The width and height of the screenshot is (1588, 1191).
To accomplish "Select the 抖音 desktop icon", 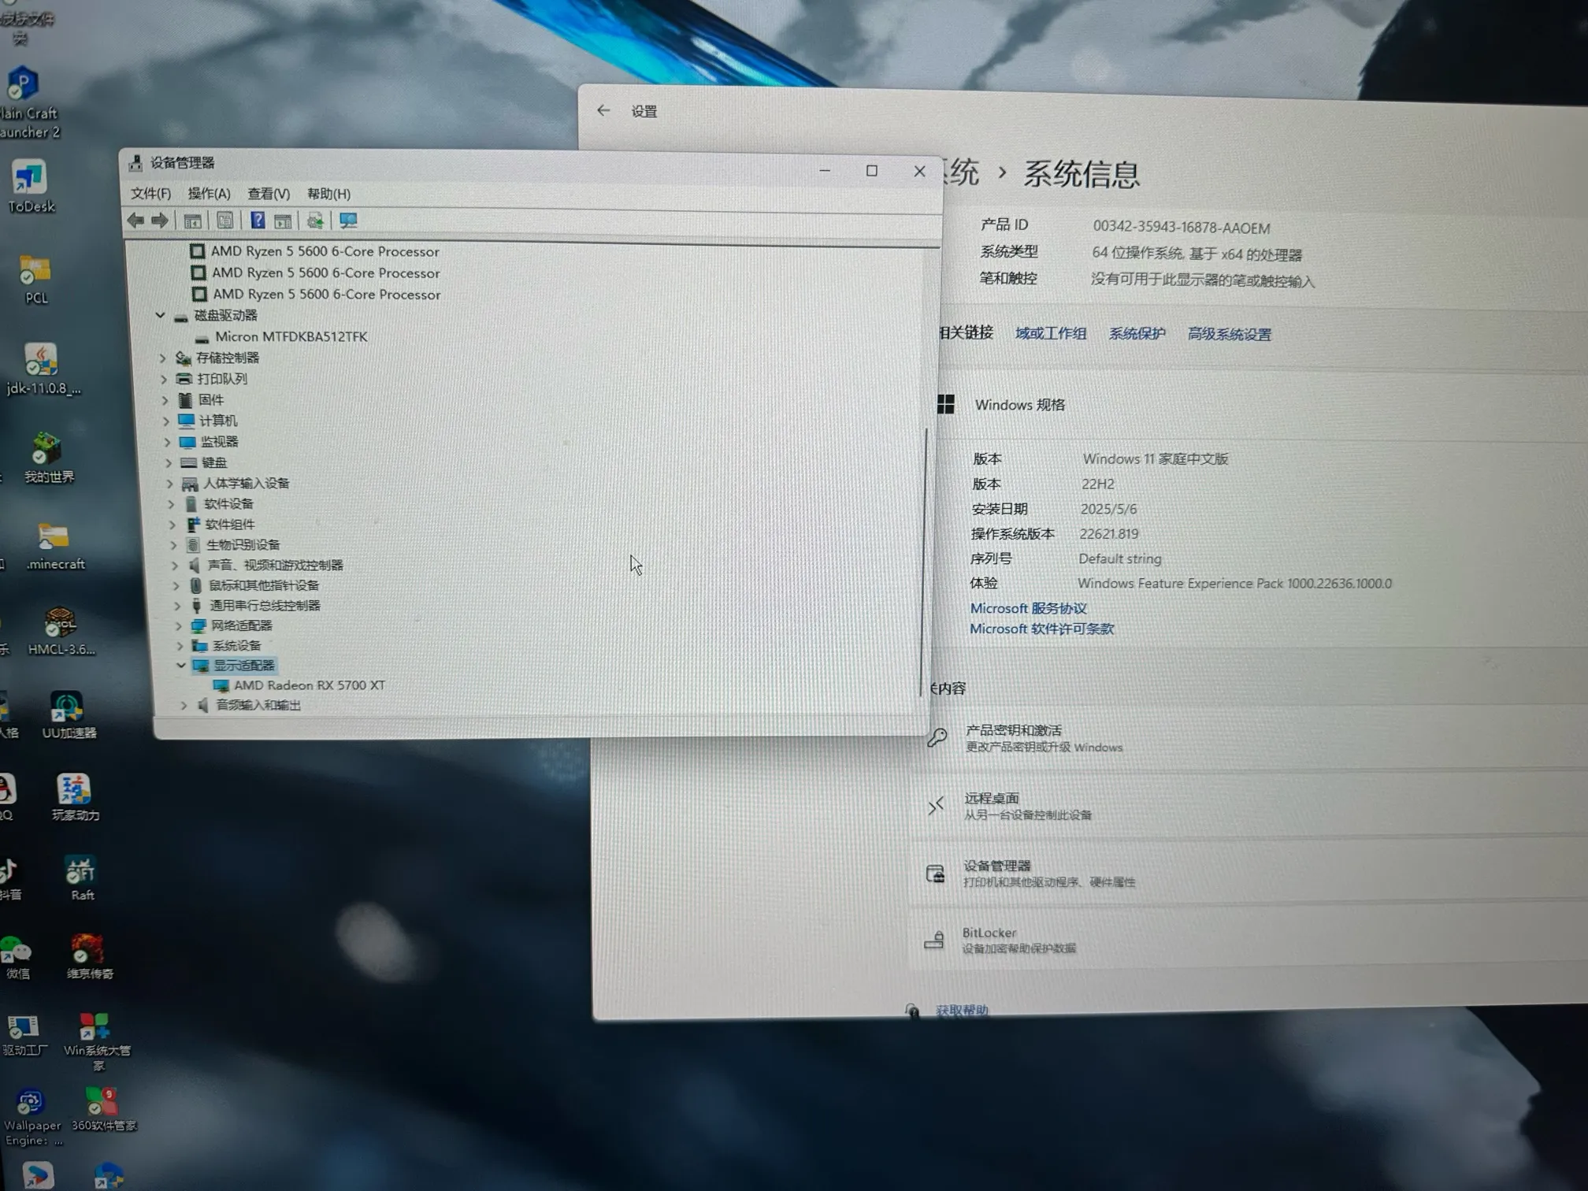I will (11, 879).
